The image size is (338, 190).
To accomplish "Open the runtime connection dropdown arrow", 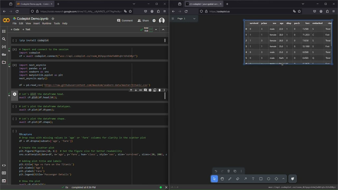I will [156, 30].
